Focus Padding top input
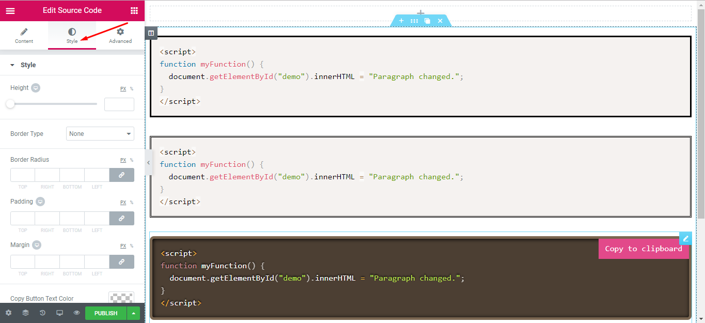 tap(23, 219)
